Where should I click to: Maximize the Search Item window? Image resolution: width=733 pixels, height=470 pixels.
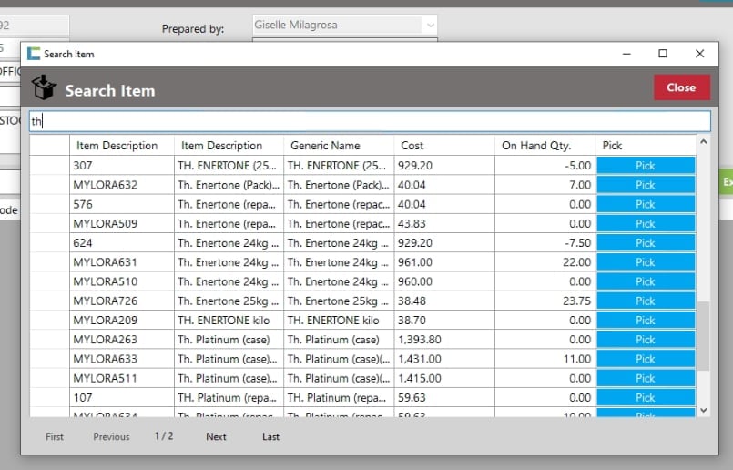[x=663, y=54]
